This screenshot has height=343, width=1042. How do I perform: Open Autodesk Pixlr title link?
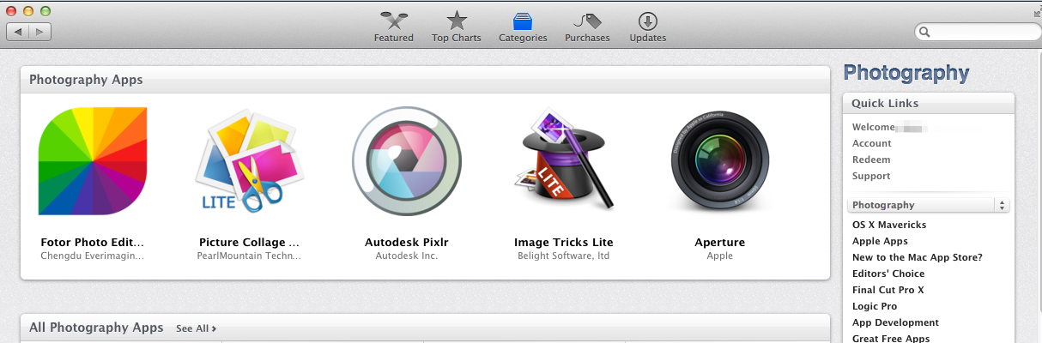pyautogui.click(x=407, y=242)
